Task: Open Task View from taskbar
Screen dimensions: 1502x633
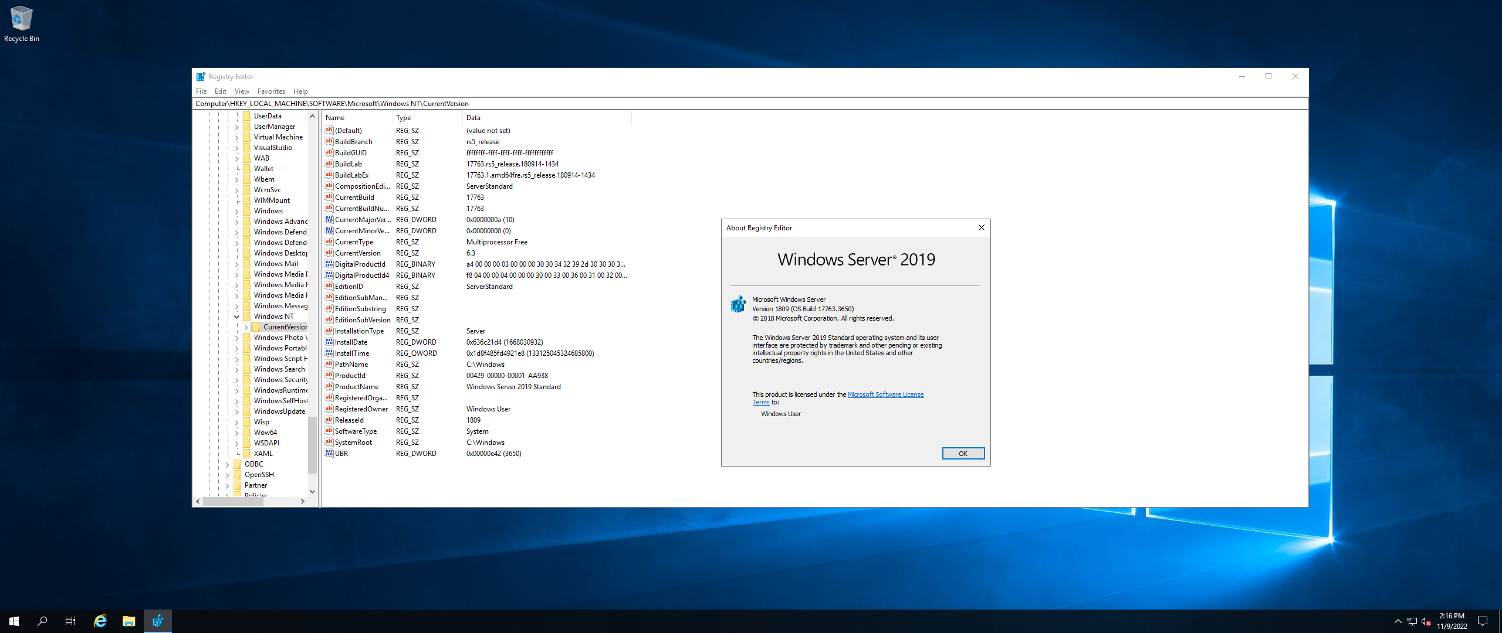Action: [70, 621]
